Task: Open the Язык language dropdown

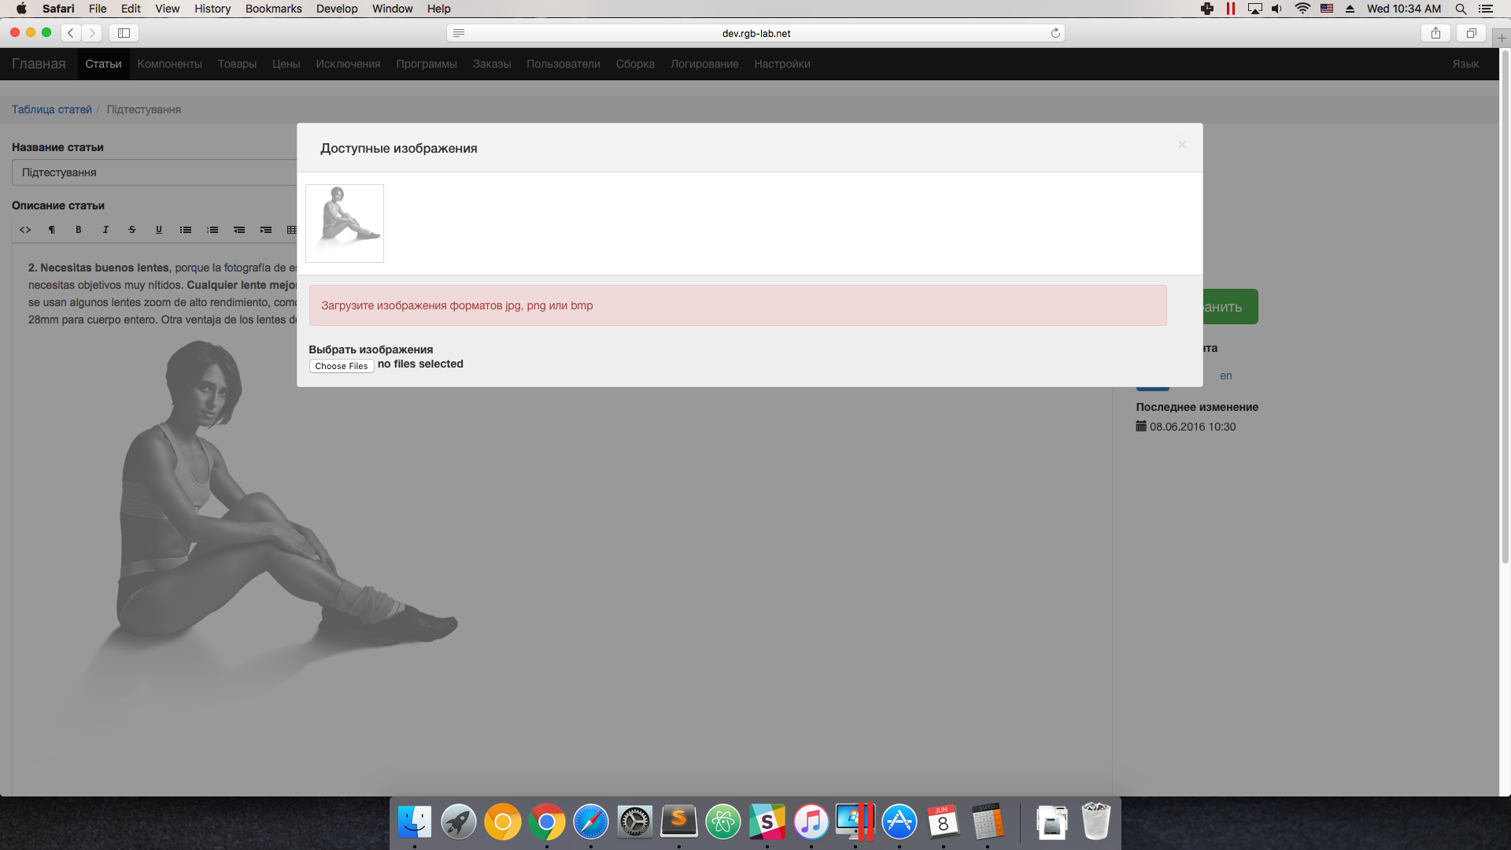Action: (x=1465, y=64)
